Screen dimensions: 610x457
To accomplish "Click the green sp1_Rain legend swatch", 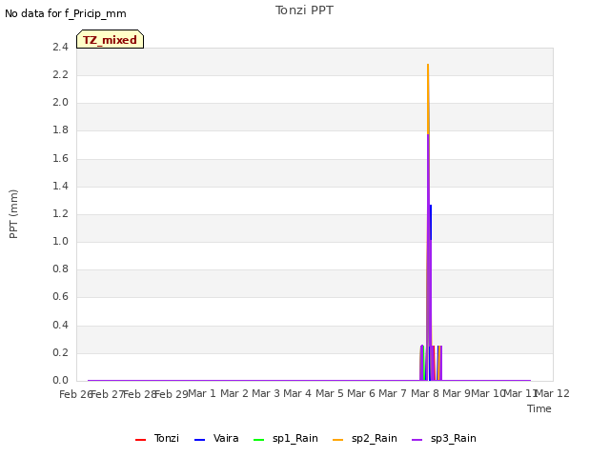I will (x=258, y=440).
